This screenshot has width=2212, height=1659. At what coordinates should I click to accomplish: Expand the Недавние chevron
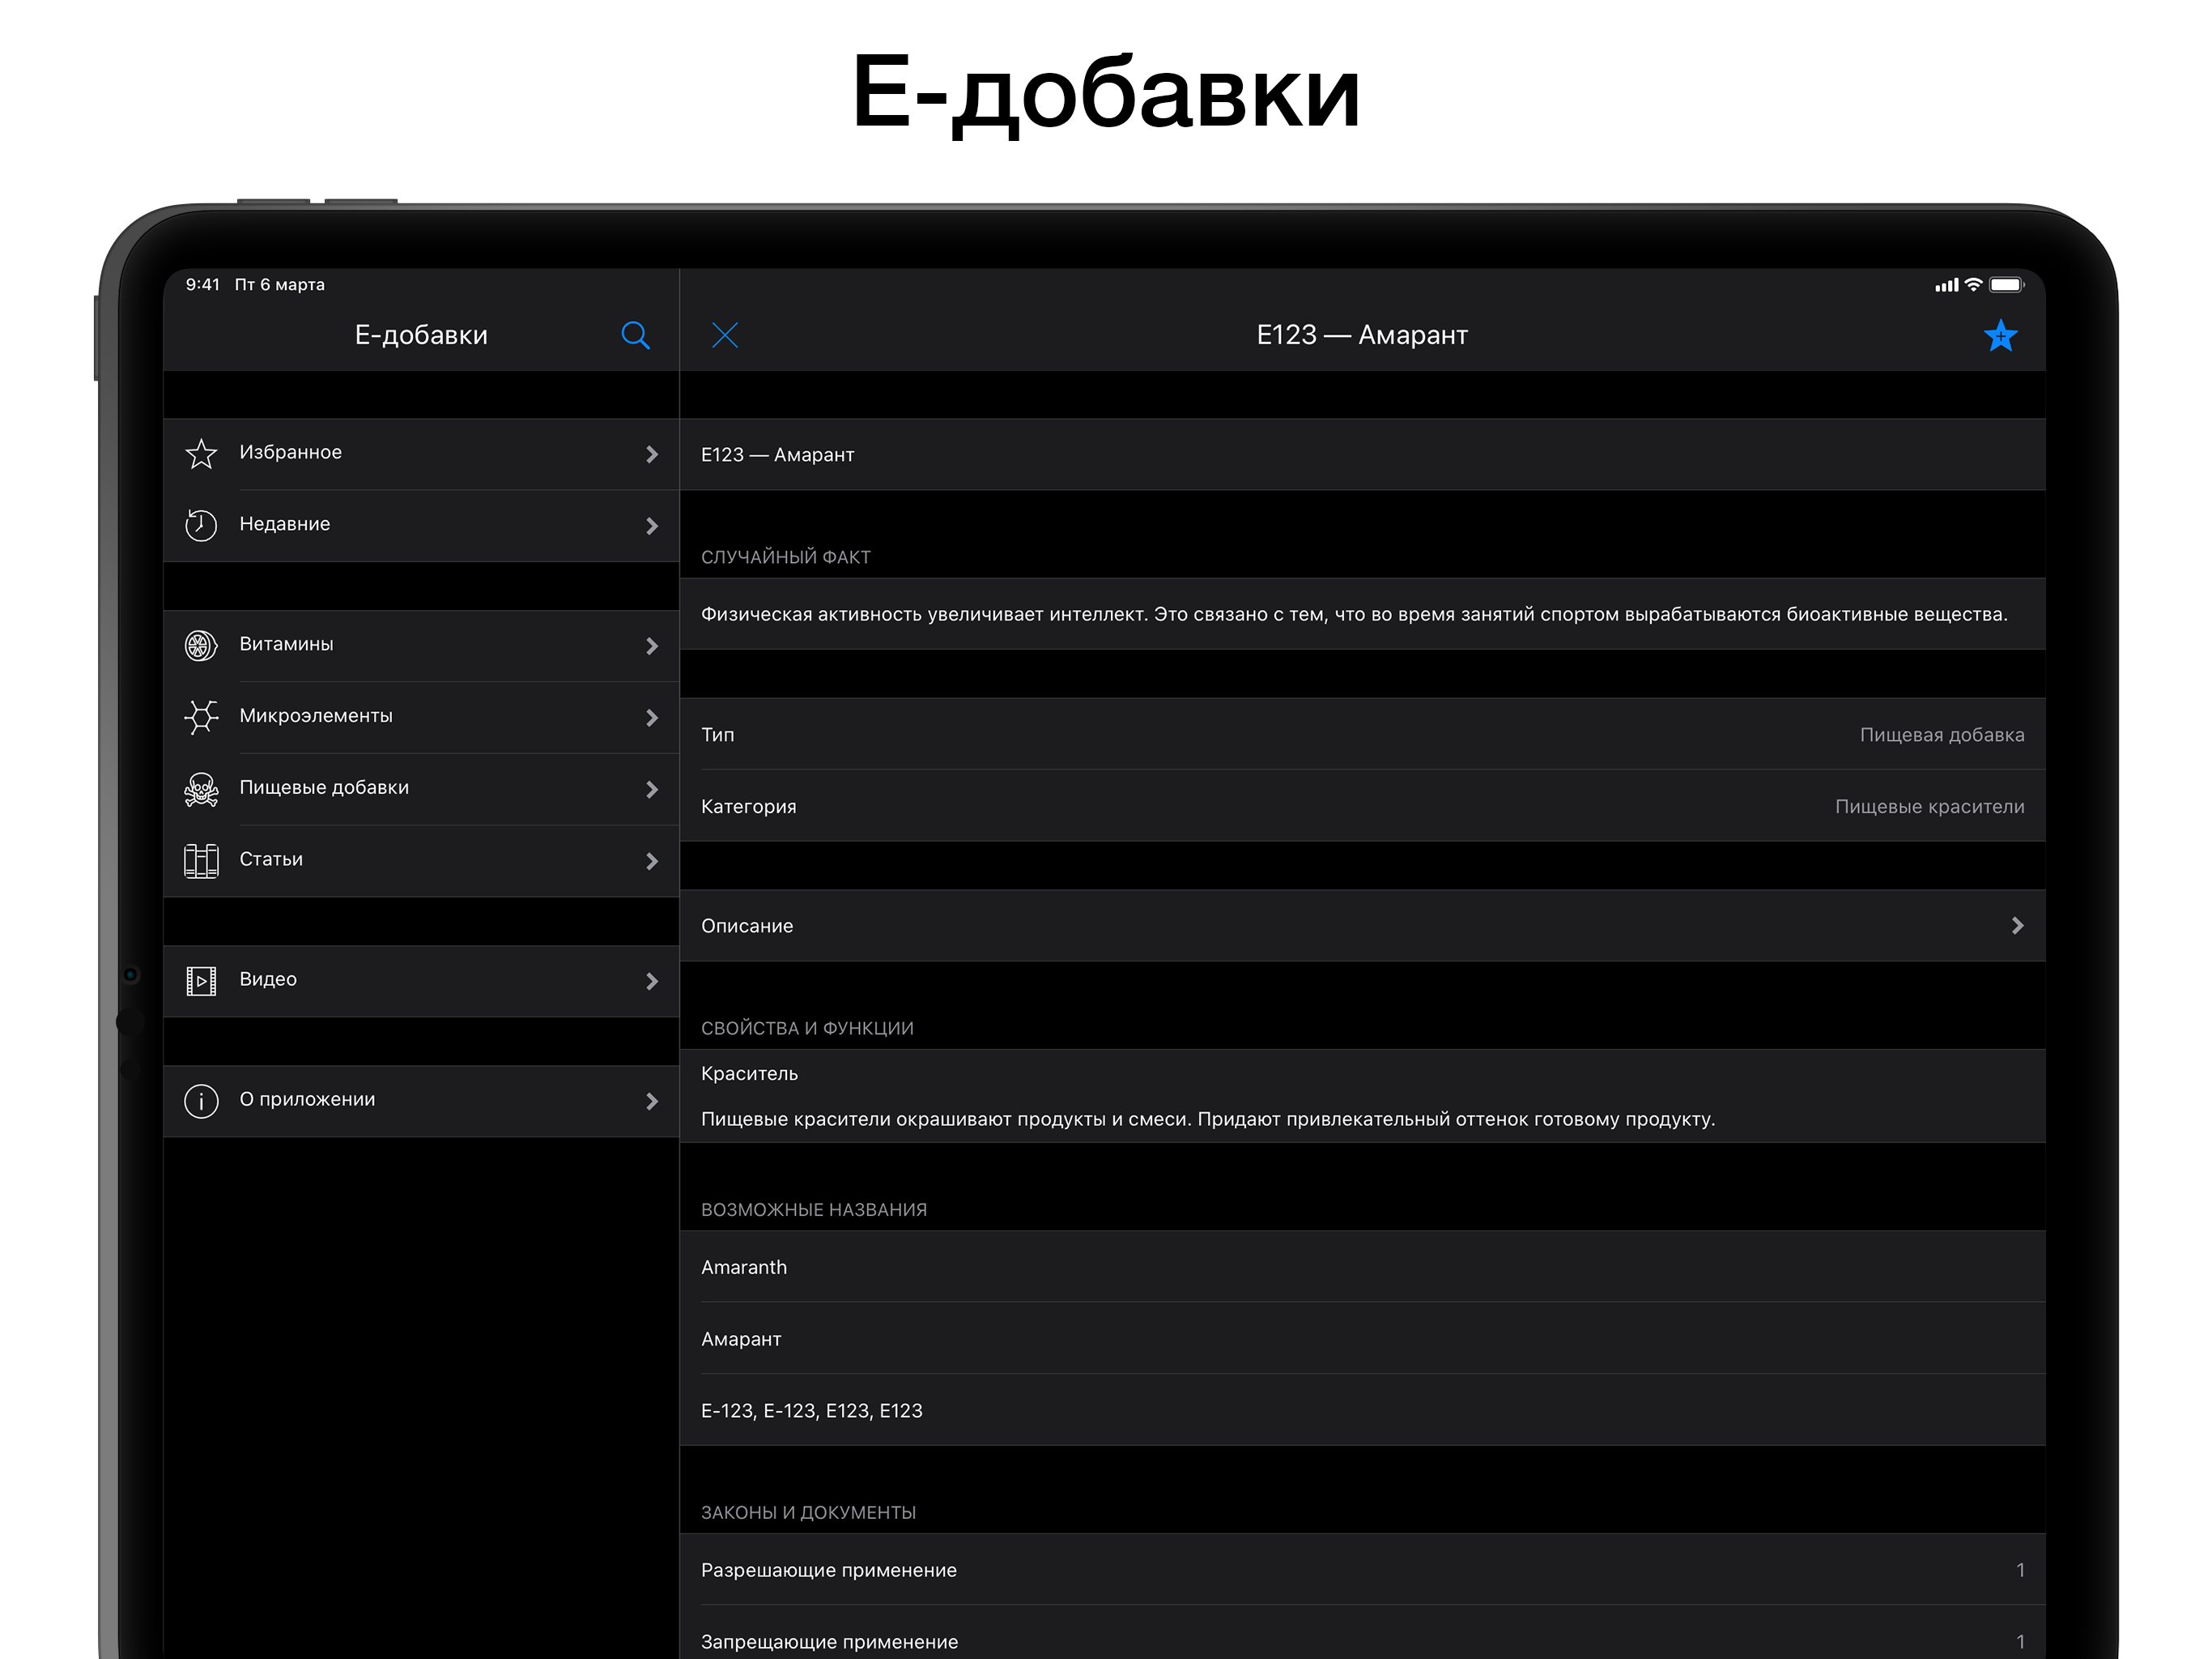[652, 527]
